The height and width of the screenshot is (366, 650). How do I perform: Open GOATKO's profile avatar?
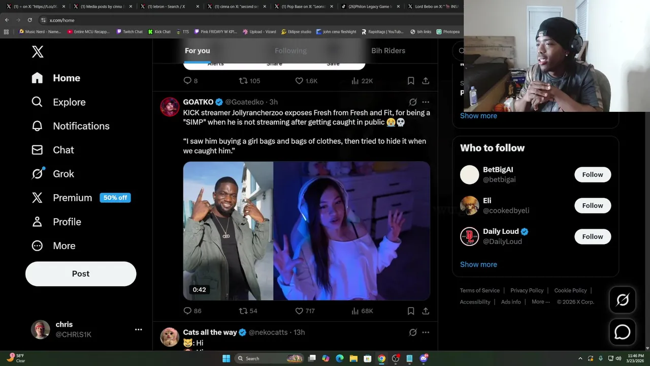pos(170,107)
